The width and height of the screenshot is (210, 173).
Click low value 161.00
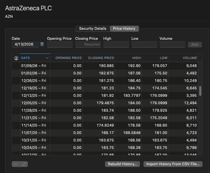(161, 133)
